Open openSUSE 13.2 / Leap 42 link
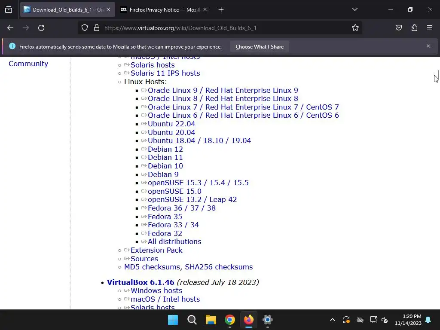This screenshot has height=330, width=440. tap(192, 199)
